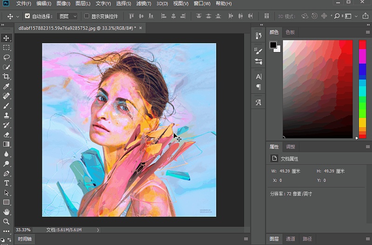The image size is (372, 245).
Task: Select the Eyedropper tool
Action: click(x=7, y=86)
